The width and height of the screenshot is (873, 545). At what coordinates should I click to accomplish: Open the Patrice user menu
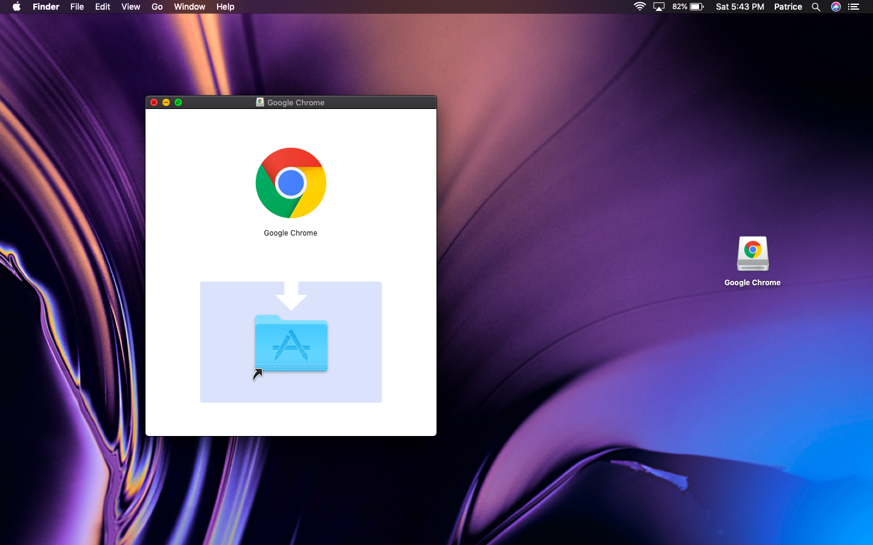pyautogui.click(x=788, y=7)
